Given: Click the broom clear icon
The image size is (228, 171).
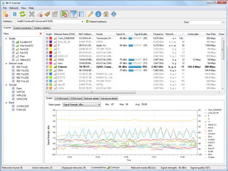Looking at the screenshot, I should [x=47, y=14].
